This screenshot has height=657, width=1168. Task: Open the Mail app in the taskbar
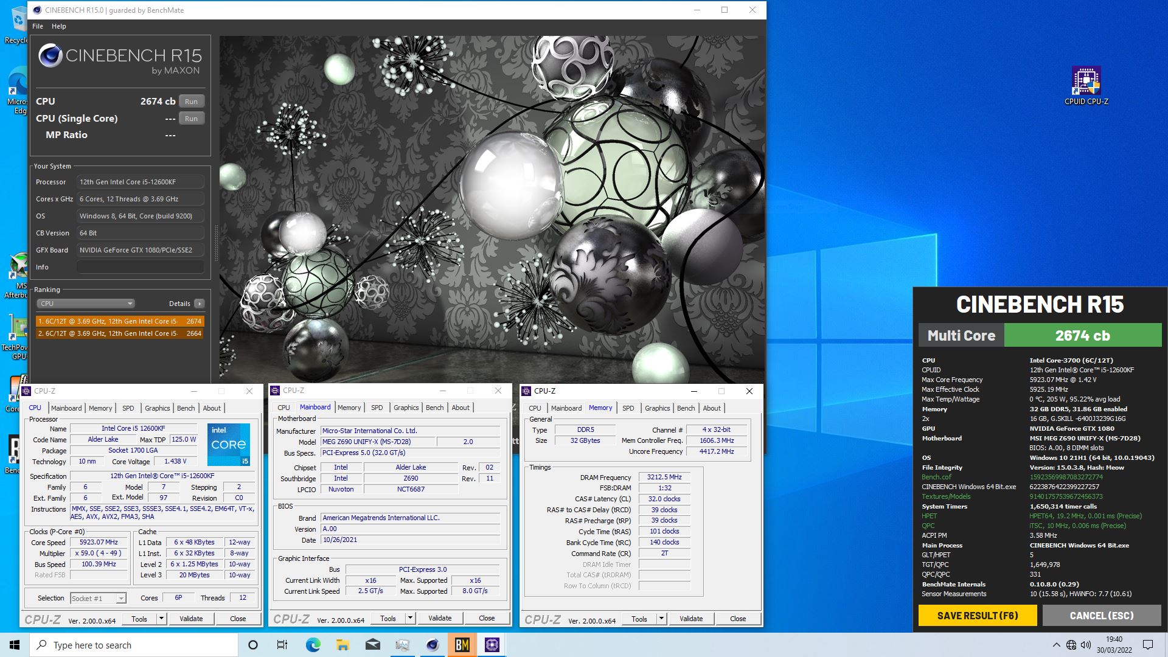pyautogui.click(x=372, y=645)
